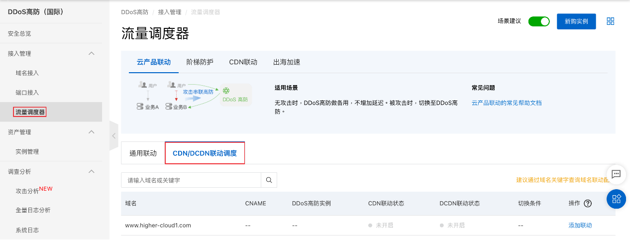Screen dimensions: 630x240
Task: Focus the domain keyword search field
Action: (191, 180)
